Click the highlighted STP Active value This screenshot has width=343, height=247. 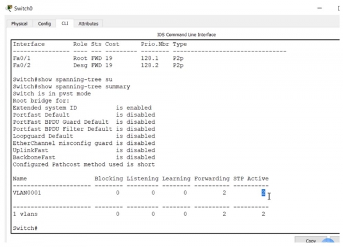tap(264, 193)
